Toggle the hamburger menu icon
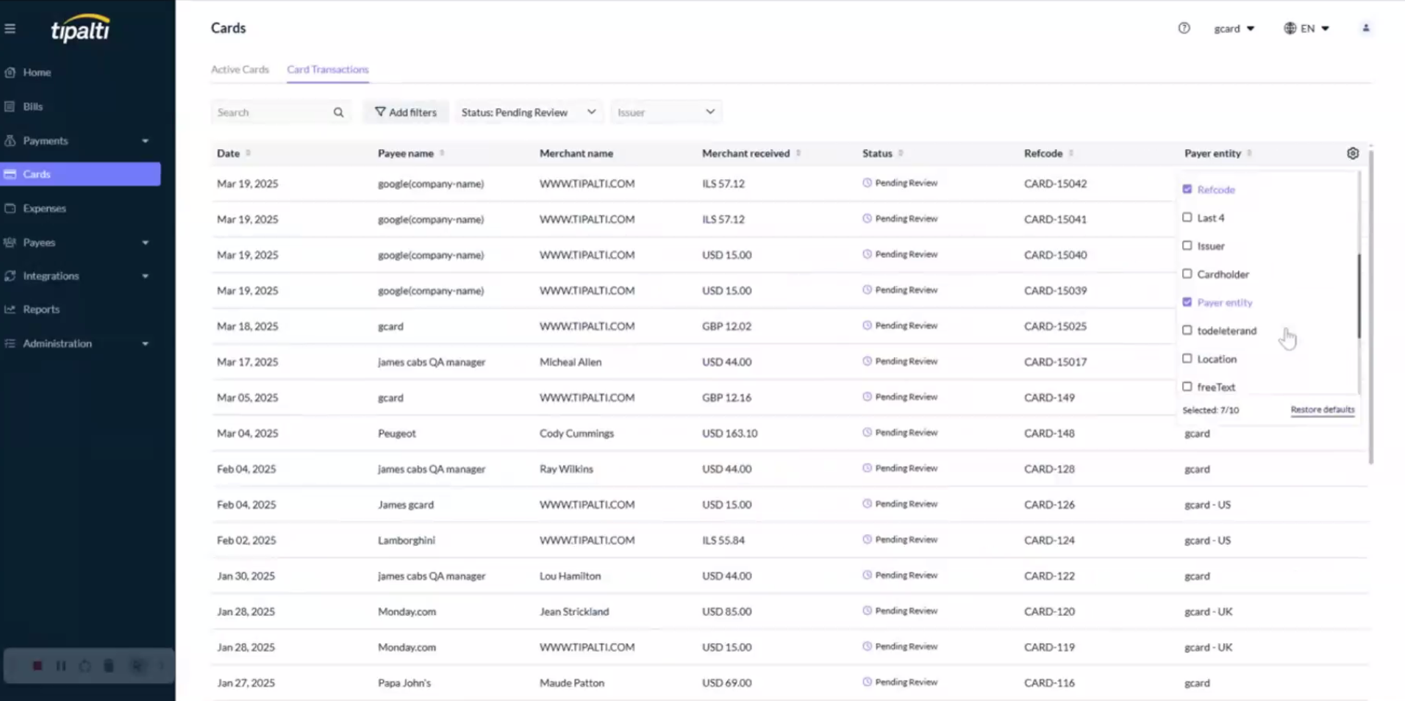 (x=10, y=29)
